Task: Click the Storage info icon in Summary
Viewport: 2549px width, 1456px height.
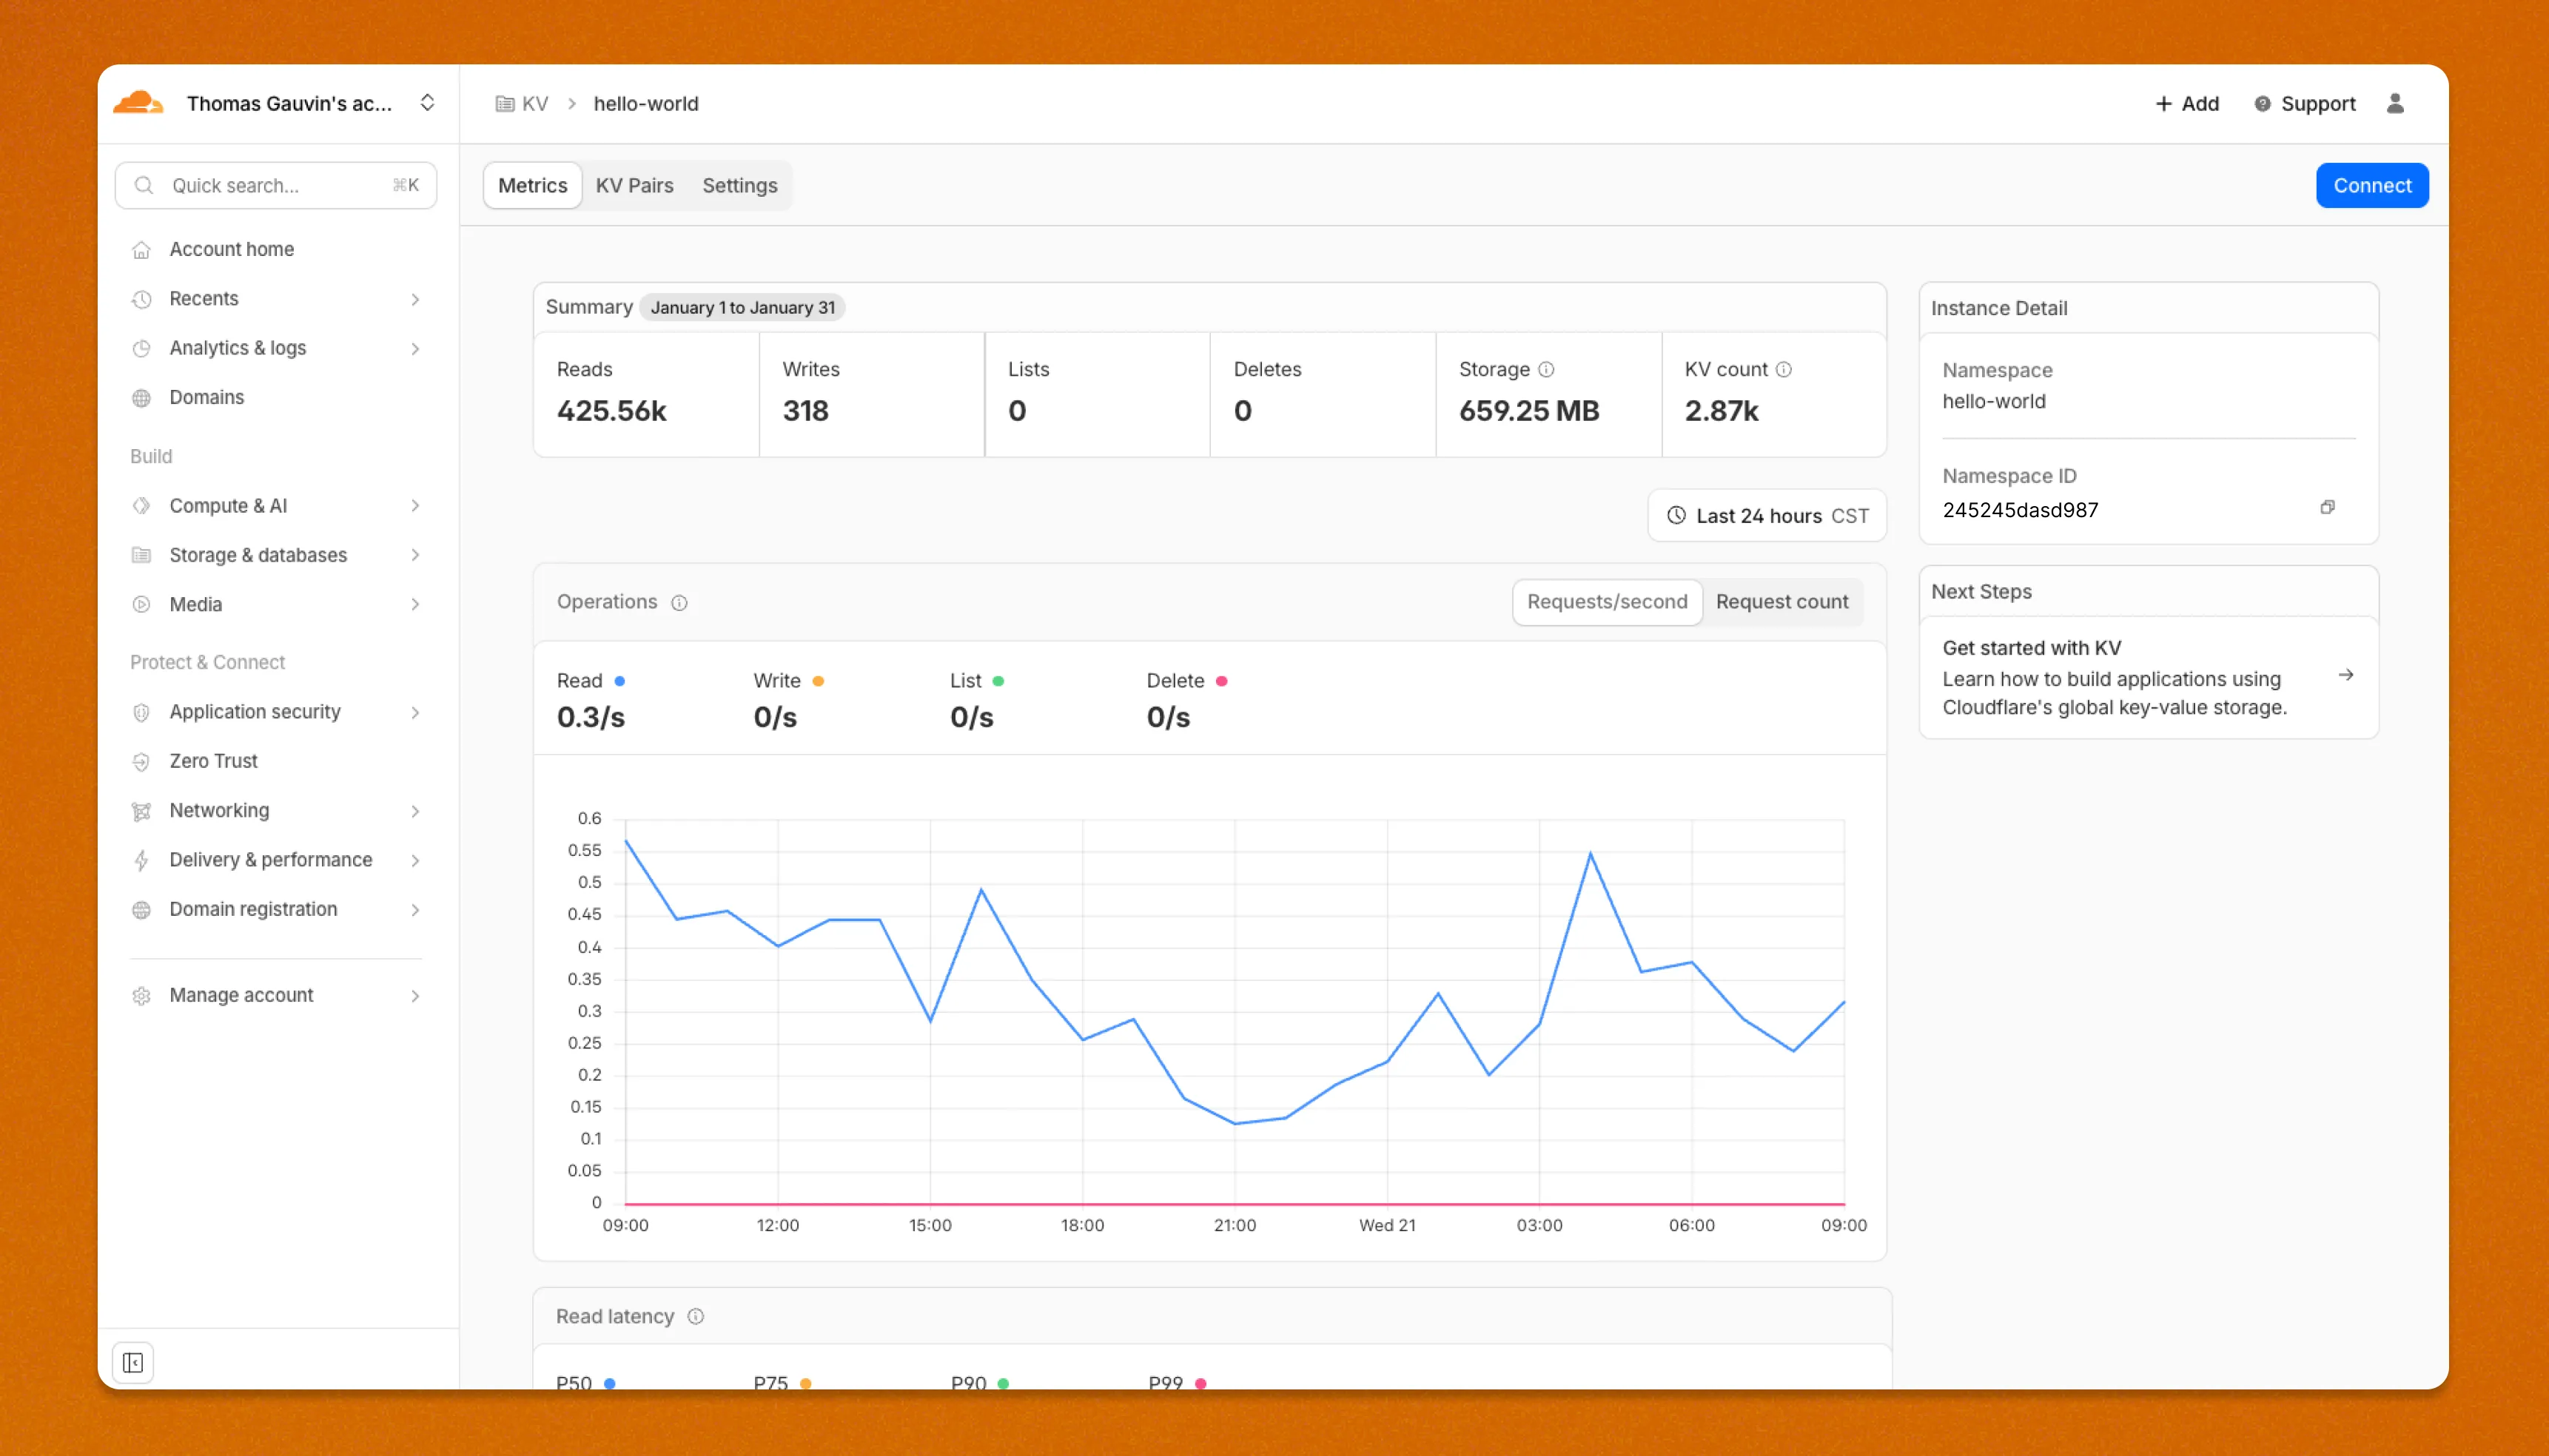Action: point(1548,369)
